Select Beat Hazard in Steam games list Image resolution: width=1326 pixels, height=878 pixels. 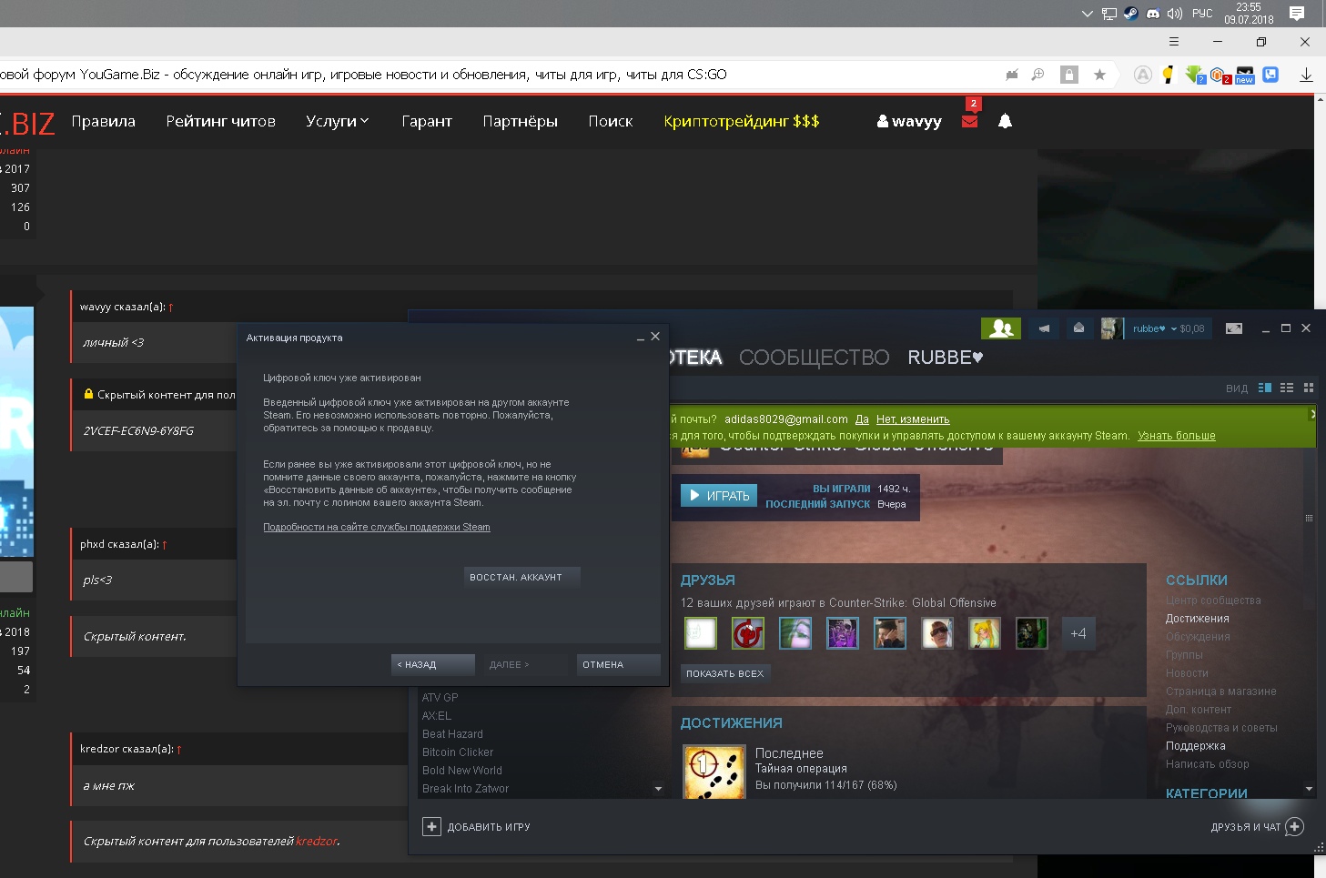(x=452, y=734)
